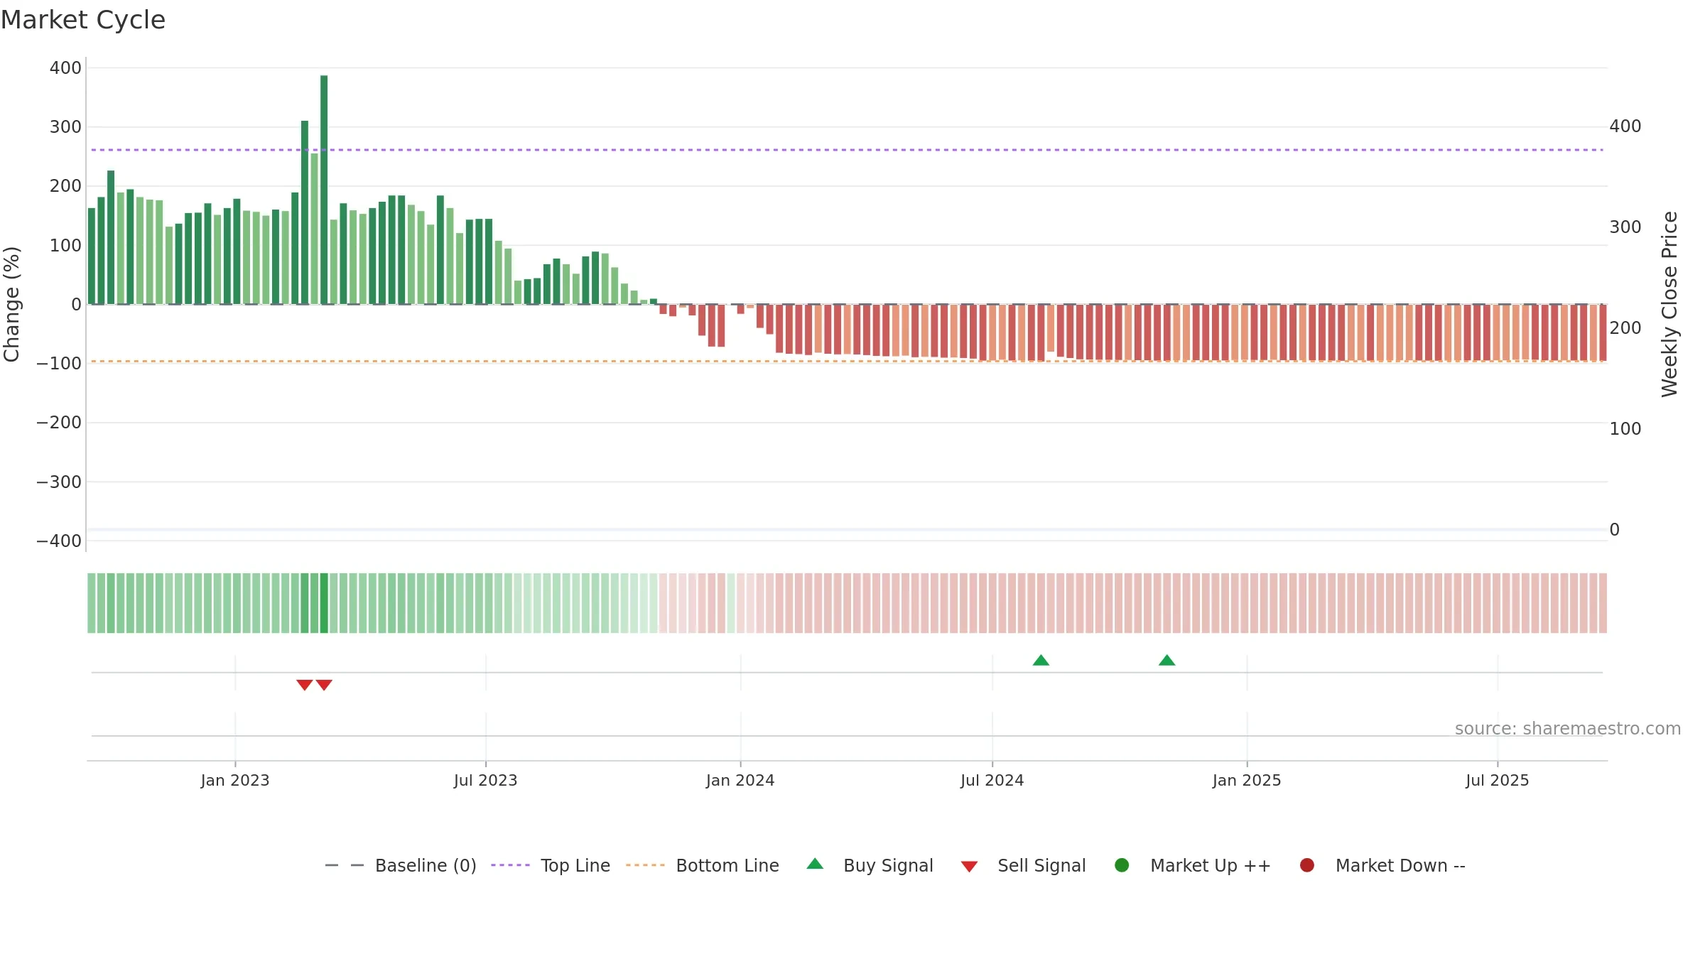This screenshot has width=1705, height=959.
Task: Click the Weekly Close Price axis title
Action: tap(1669, 304)
